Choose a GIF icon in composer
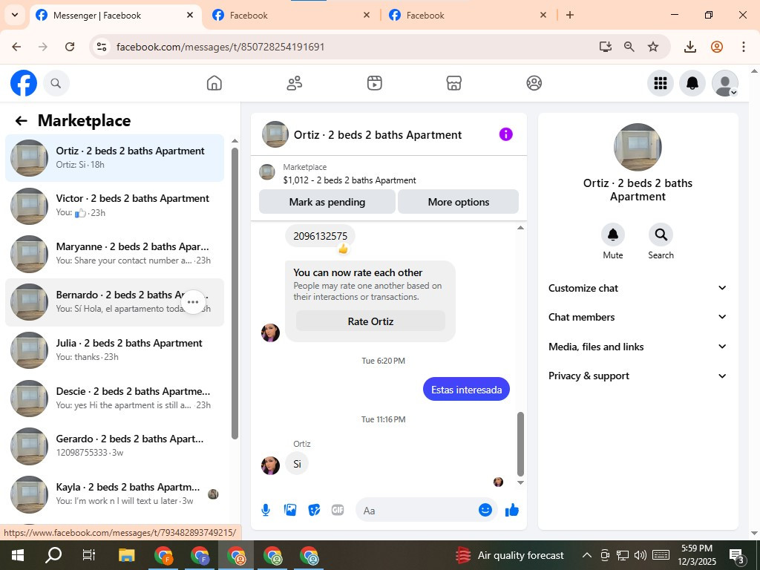Viewport: 760px width, 570px height. coord(338,510)
